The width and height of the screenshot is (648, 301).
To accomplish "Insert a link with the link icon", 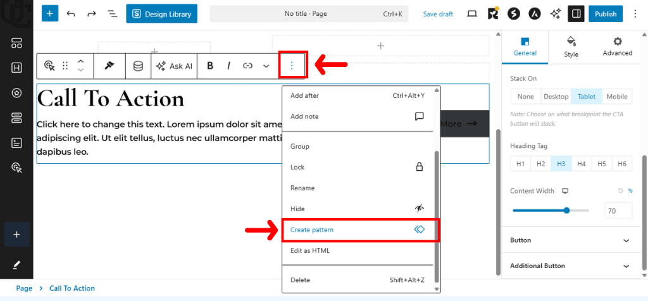I will coord(247,66).
